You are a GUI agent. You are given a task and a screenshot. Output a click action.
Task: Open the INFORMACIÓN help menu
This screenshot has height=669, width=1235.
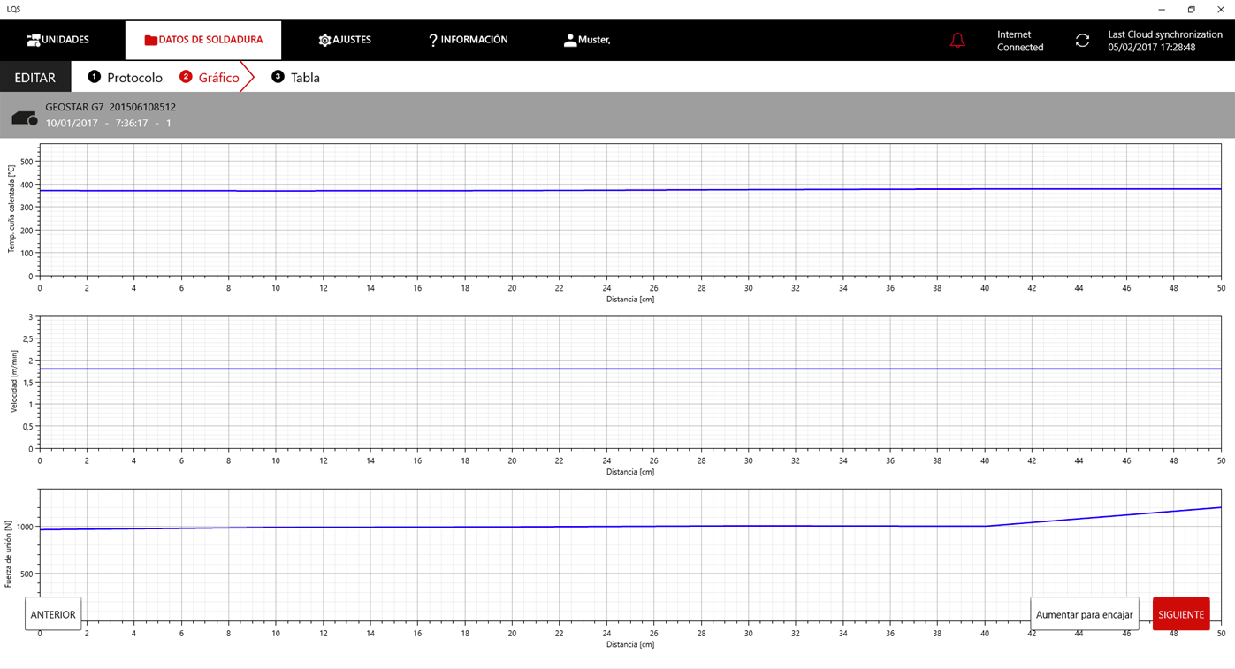point(468,40)
